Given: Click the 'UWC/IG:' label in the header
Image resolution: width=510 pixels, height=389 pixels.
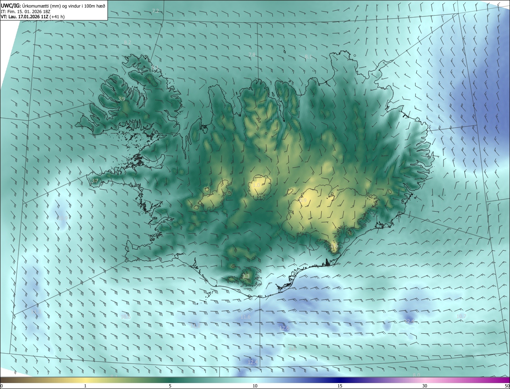Looking at the screenshot, I should click(11, 5).
